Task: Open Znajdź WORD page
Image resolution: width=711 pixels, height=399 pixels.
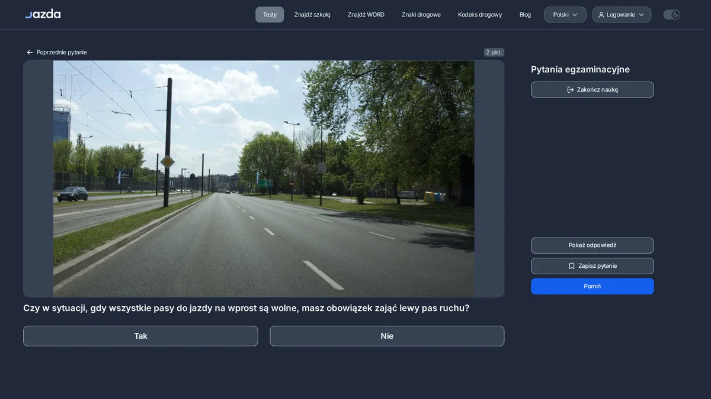Action: [366, 15]
